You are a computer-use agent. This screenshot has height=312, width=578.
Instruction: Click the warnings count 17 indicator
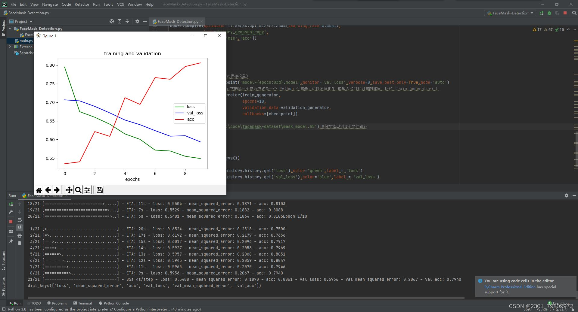[537, 29]
